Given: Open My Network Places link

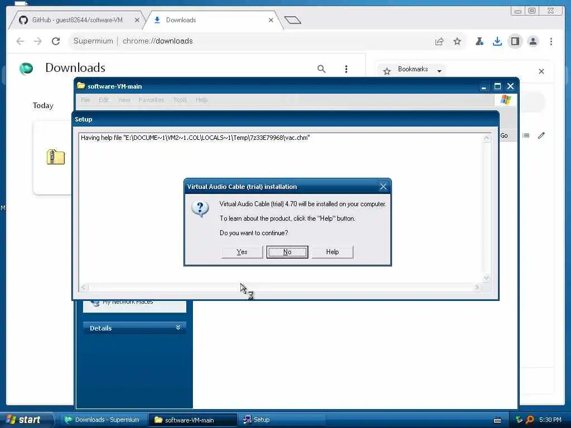Looking at the screenshot, I should 128,302.
